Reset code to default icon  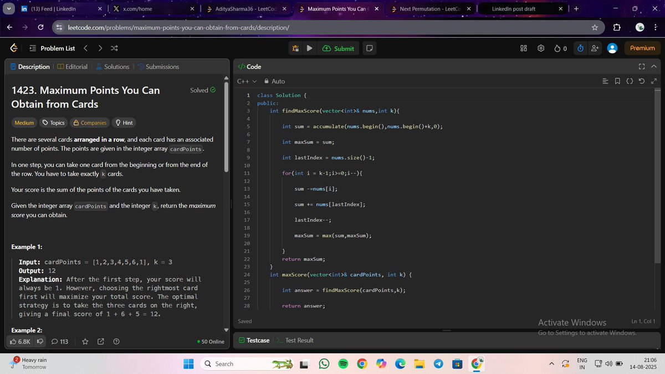(x=641, y=81)
